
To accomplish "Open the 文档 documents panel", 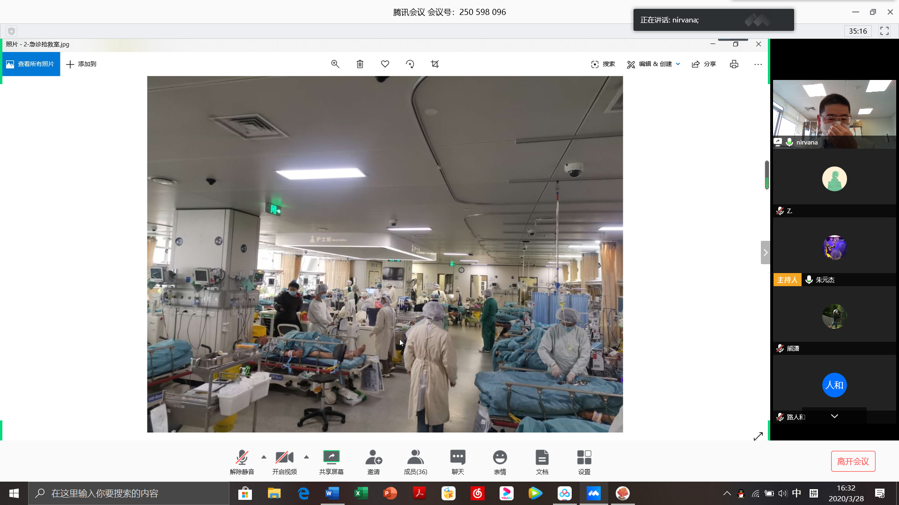I will tap(542, 462).
